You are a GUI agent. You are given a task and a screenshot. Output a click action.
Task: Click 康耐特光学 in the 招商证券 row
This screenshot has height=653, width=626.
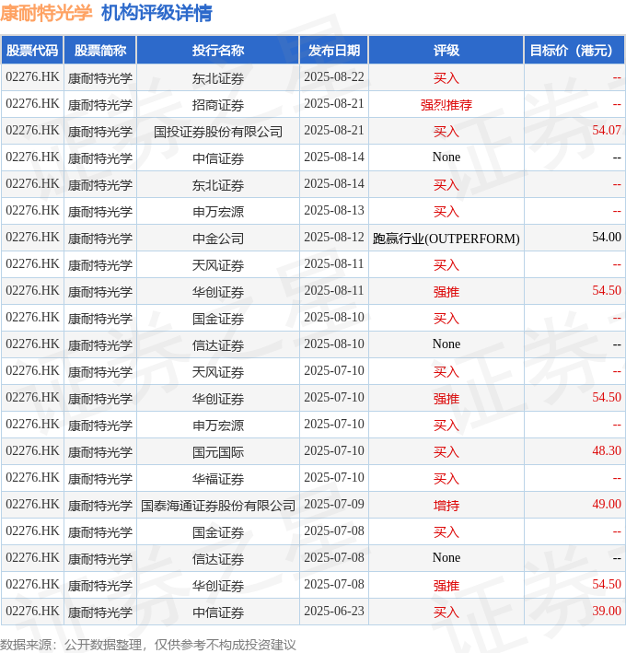coord(100,104)
